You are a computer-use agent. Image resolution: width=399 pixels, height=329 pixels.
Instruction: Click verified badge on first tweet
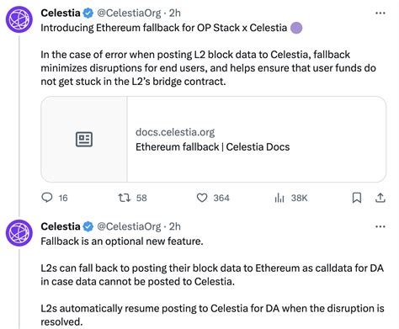tap(88, 13)
